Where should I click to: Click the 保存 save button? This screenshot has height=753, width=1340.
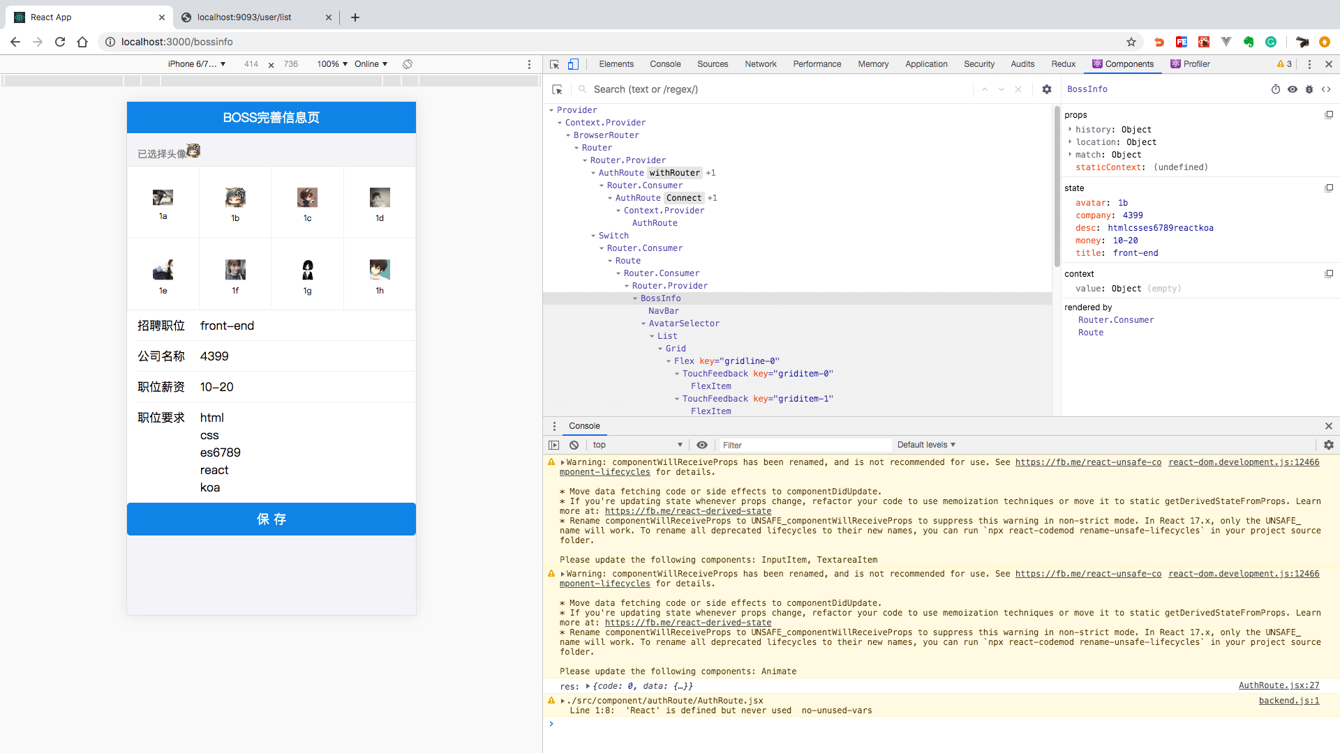[x=271, y=519]
